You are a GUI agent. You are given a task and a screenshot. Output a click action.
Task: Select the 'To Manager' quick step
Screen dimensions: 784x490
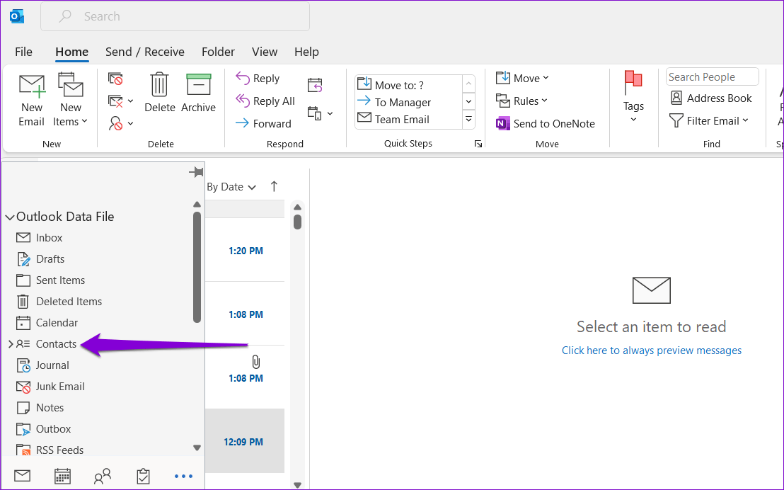click(x=394, y=102)
